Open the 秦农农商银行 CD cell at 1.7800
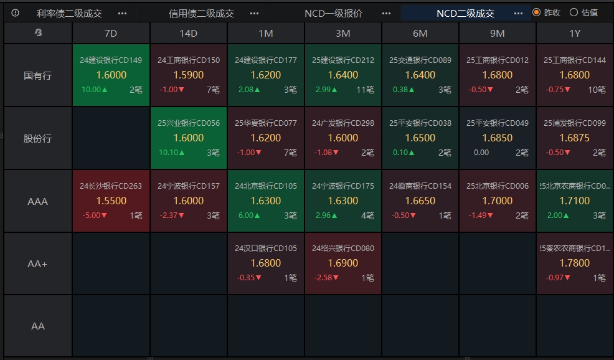 point(574,263)
